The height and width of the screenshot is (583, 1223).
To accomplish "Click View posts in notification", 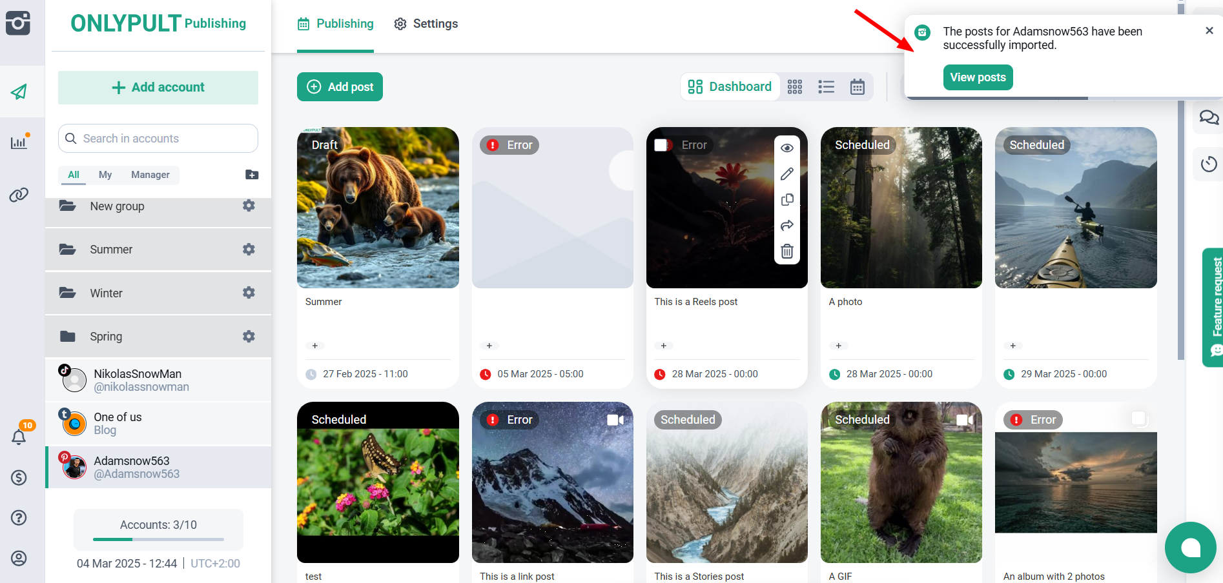I will coord(978,77).
